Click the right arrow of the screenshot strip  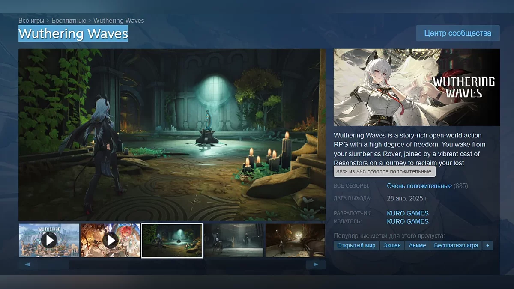(x=316, y=265)
